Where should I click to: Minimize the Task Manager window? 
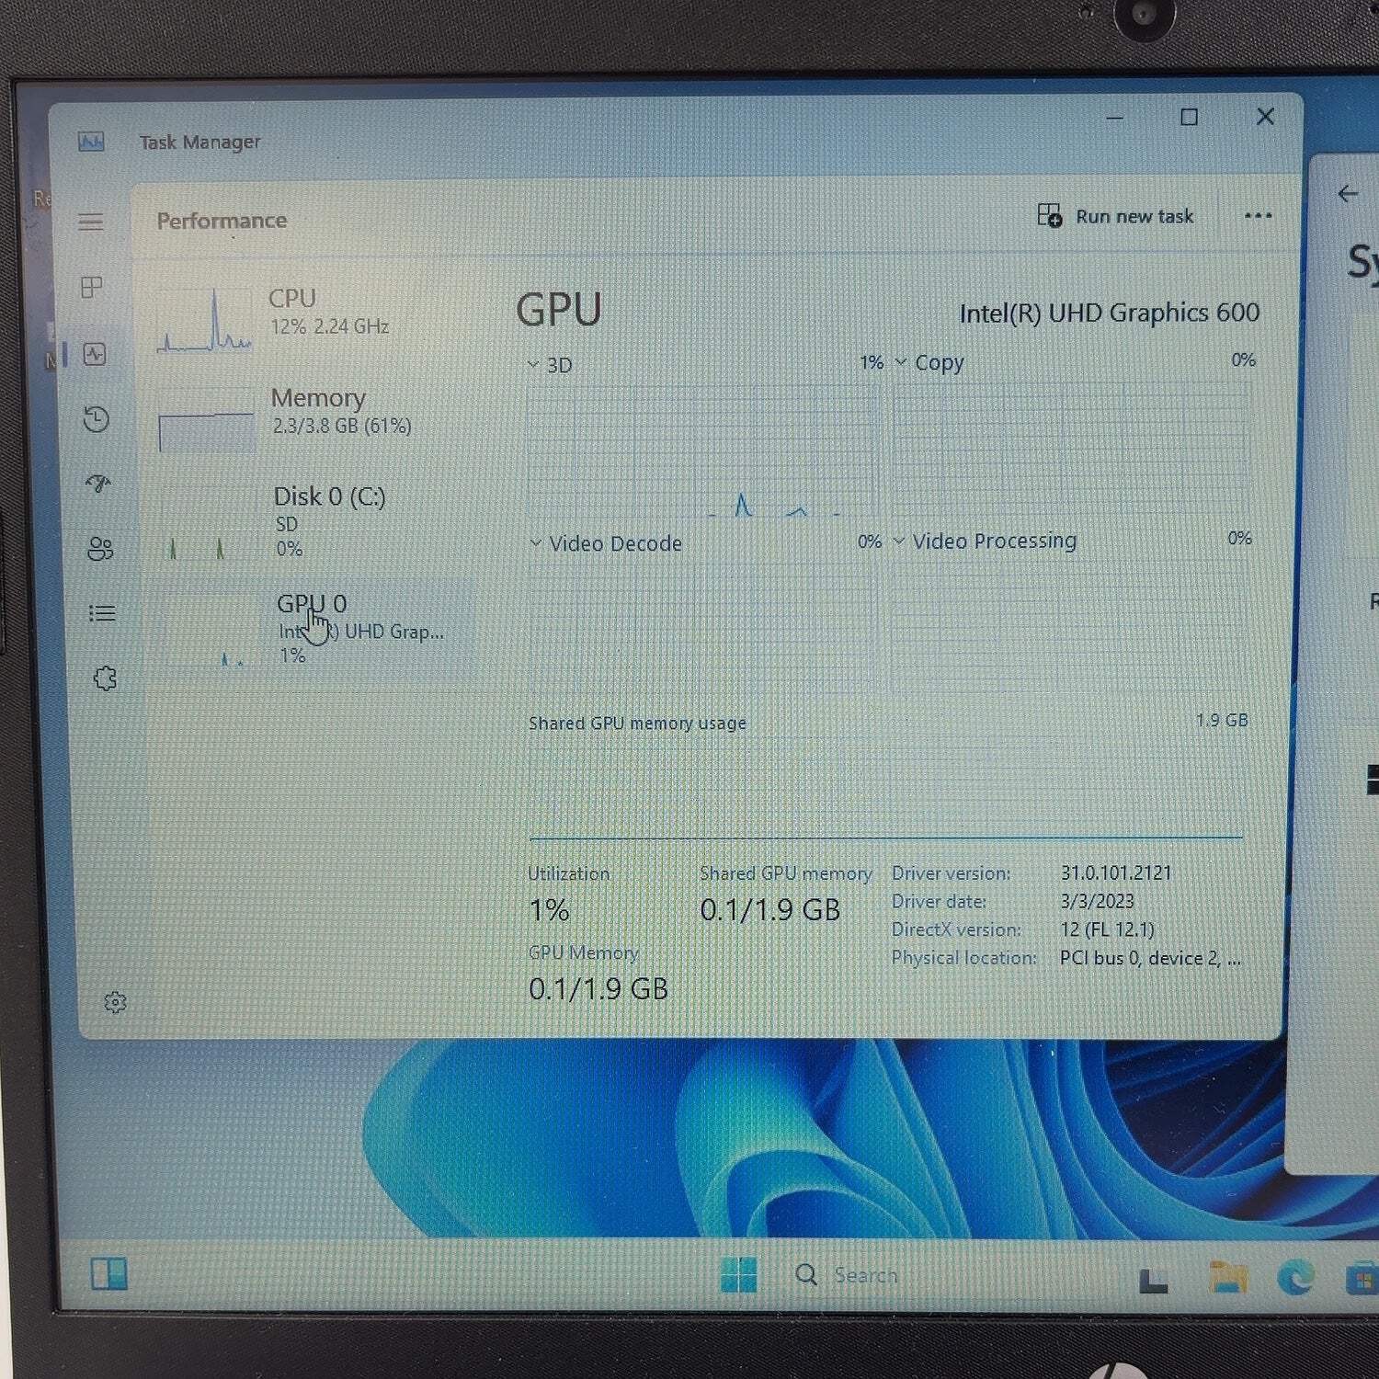[1114, 118]
